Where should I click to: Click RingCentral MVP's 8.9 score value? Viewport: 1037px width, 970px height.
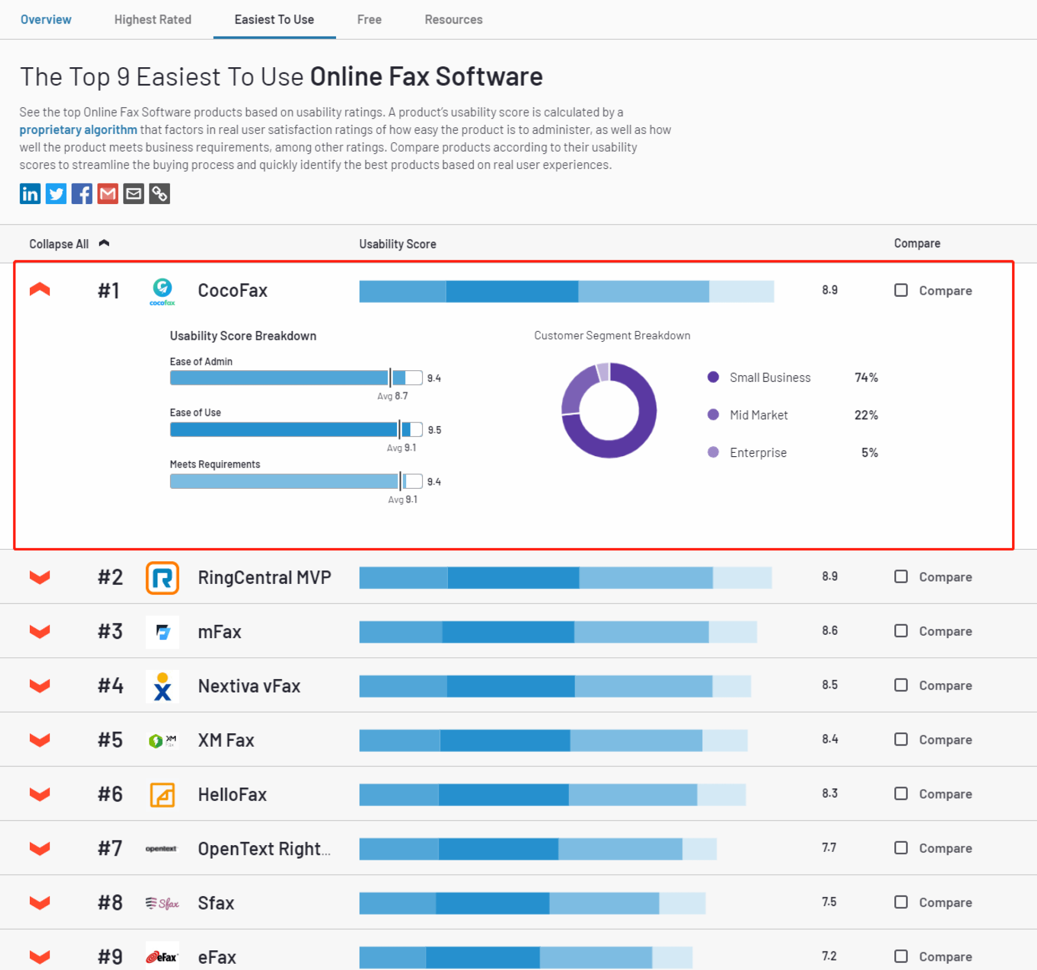pyautogui.click(x=830, y=576)
